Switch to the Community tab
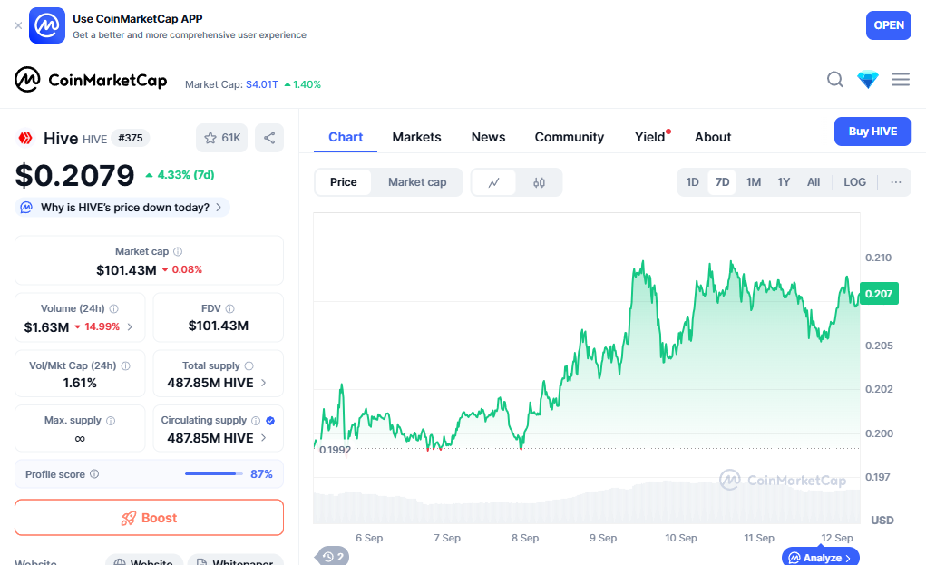Viewport: 926px width, 565px height. 569,137
